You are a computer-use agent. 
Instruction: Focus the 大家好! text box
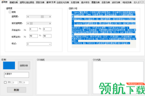16,75
